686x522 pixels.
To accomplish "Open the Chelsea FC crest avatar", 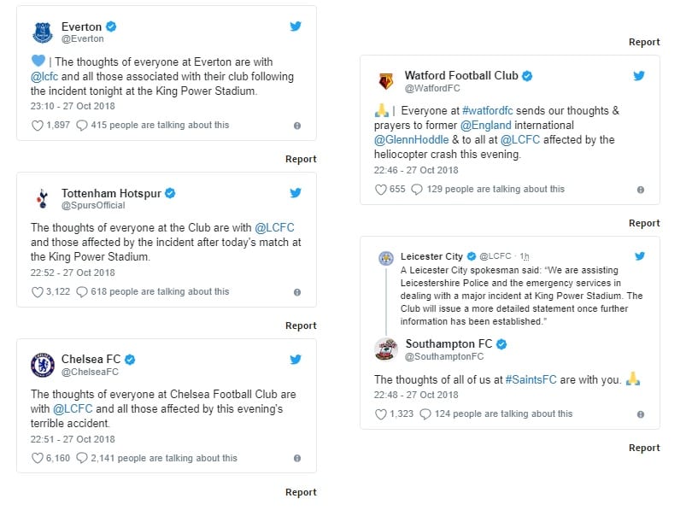I will point(43,365).
